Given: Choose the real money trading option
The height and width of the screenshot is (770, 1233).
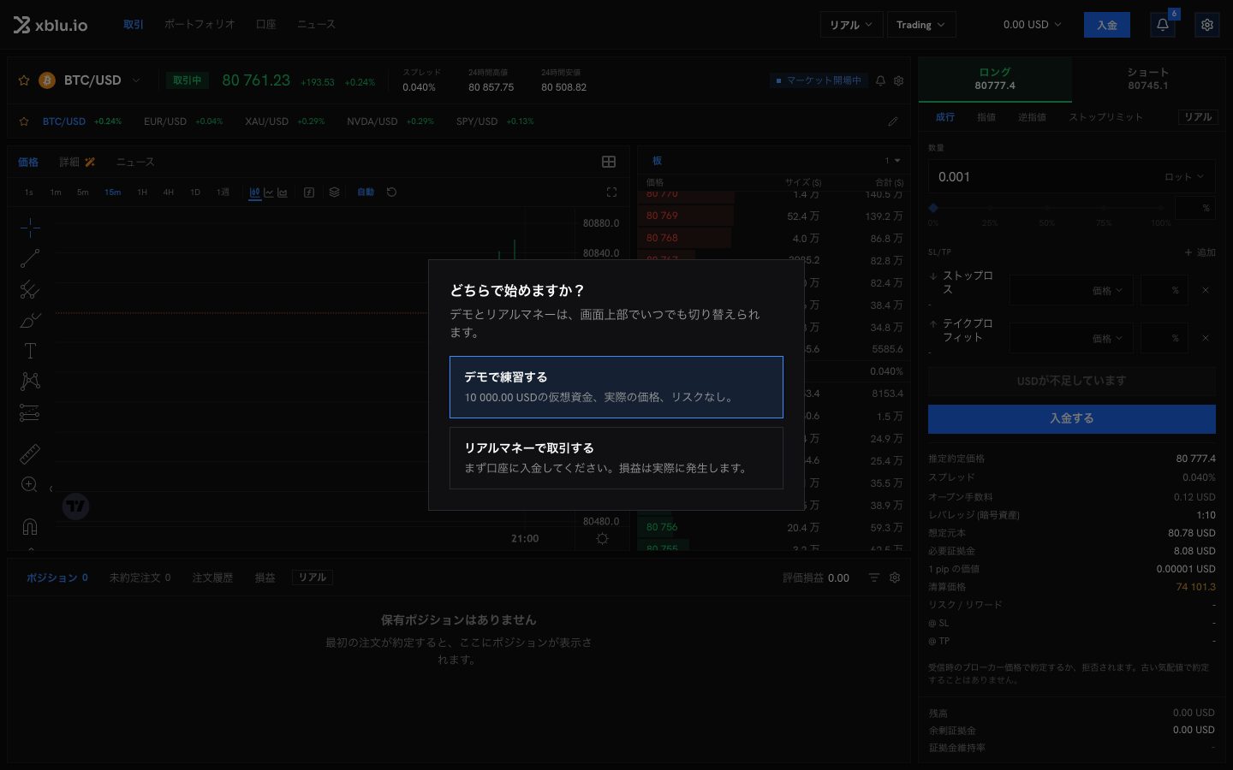Looking at the screenshot, I should [616, 458].
